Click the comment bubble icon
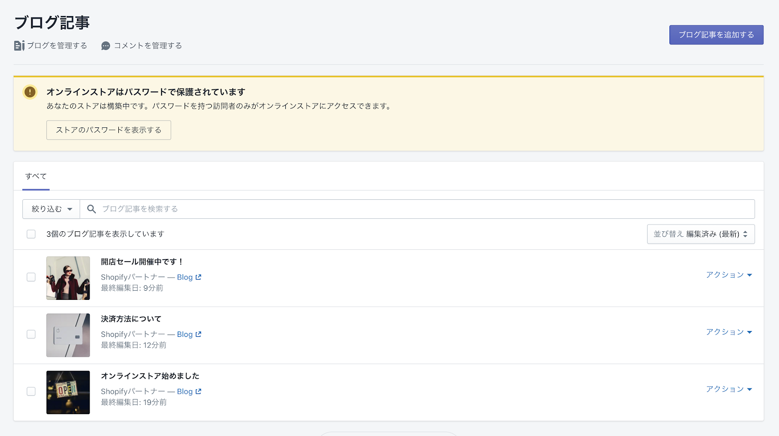This screenshot has height=436, width=779. tap(106, 46)
